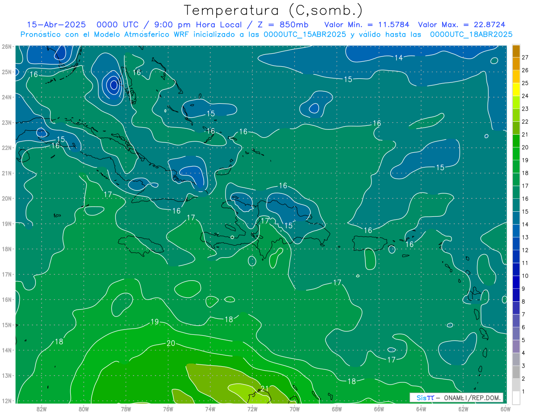
Task: Click the '21' contour label on map
Action: tap(264, 388)
